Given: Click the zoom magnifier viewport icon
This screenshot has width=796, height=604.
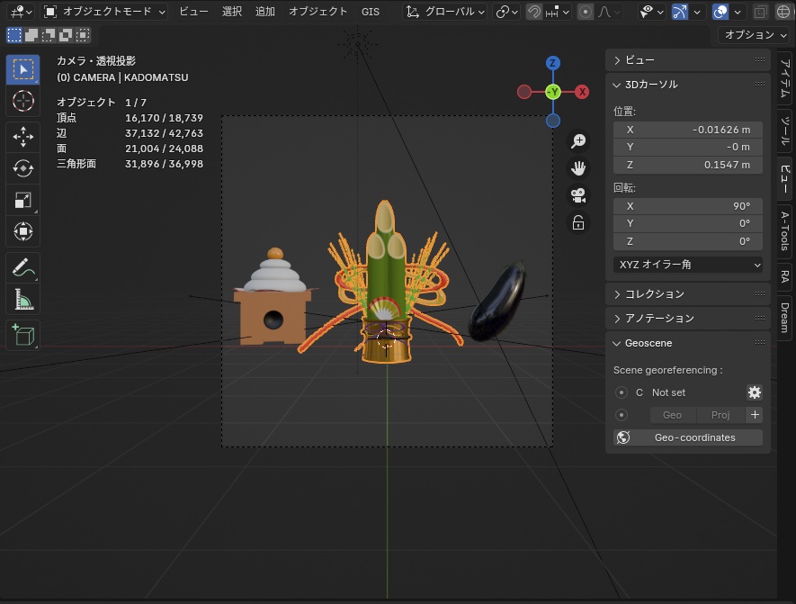Looking at the screenshot, I should coord(578,140).
